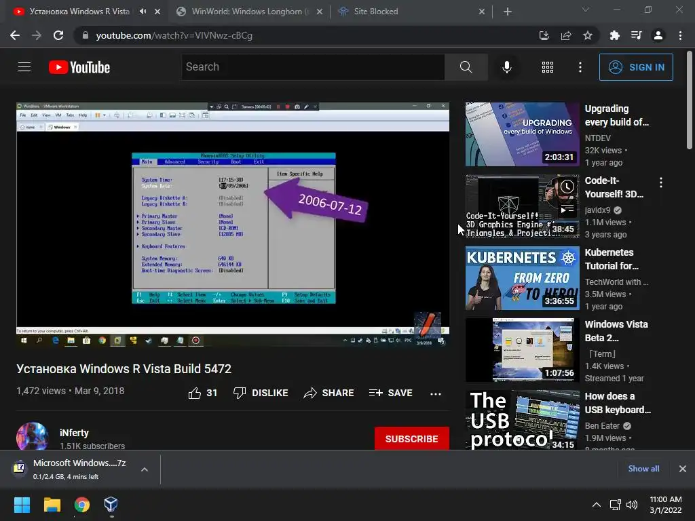Open VirtualBox from the taskbar

click(x=111, y=505)
